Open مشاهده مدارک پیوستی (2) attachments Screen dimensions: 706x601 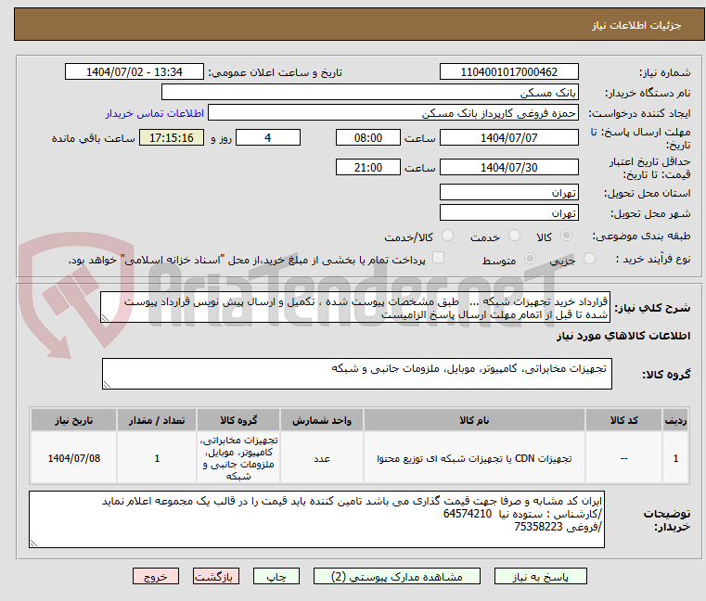[x=397, y=576]
